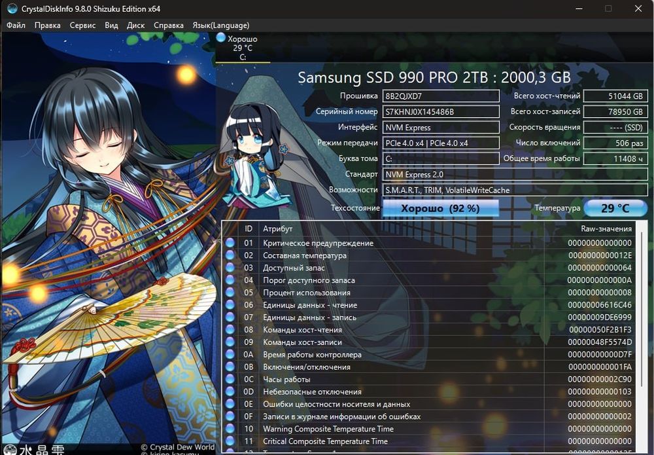
Task: Select row Процент использования
Action: 430,292
